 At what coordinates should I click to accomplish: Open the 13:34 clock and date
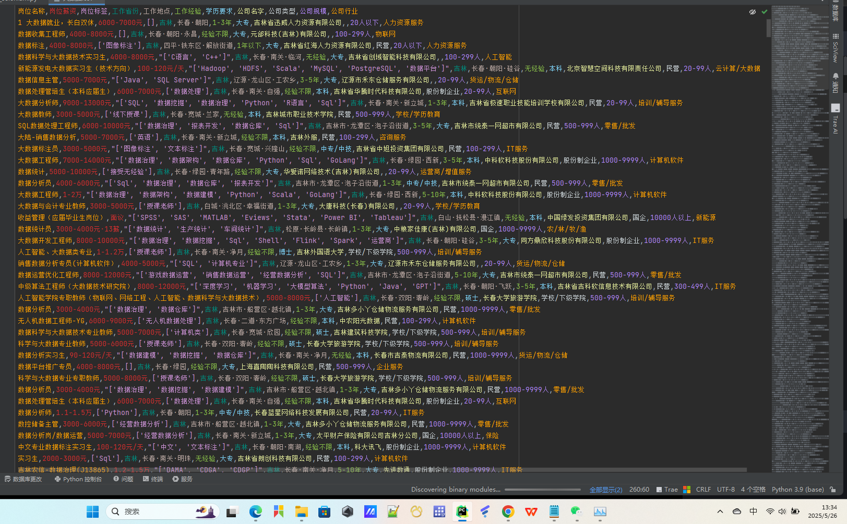coord(822,511)
